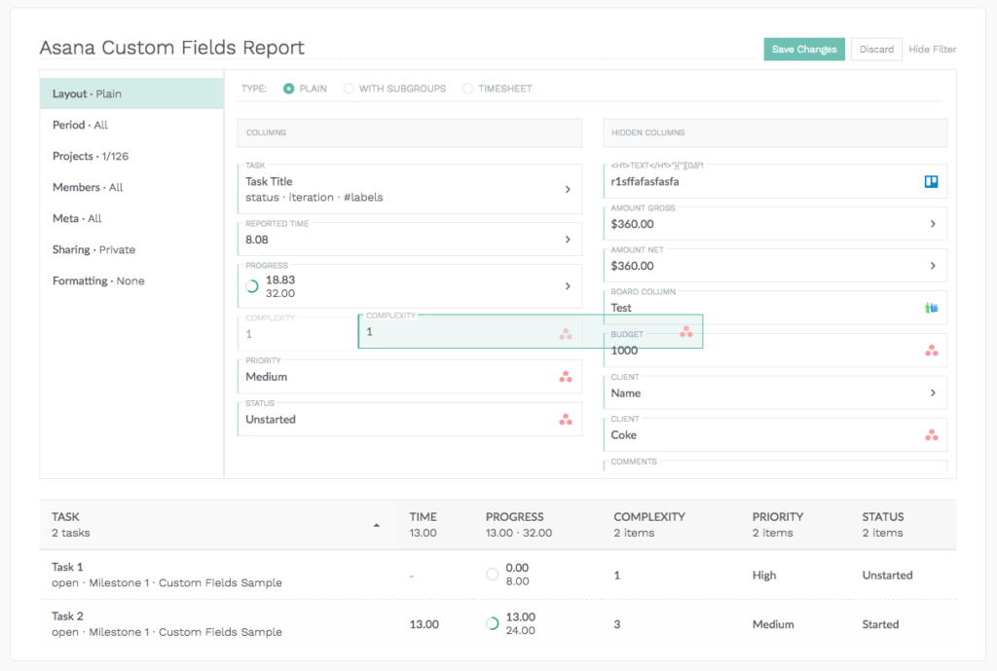
Task: Click the progress ring next to Task 2
Action: coord(494,621)
